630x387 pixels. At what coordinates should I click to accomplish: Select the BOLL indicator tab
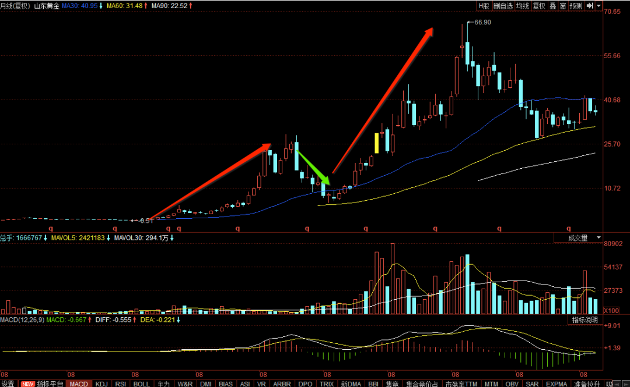pos(141,384)
